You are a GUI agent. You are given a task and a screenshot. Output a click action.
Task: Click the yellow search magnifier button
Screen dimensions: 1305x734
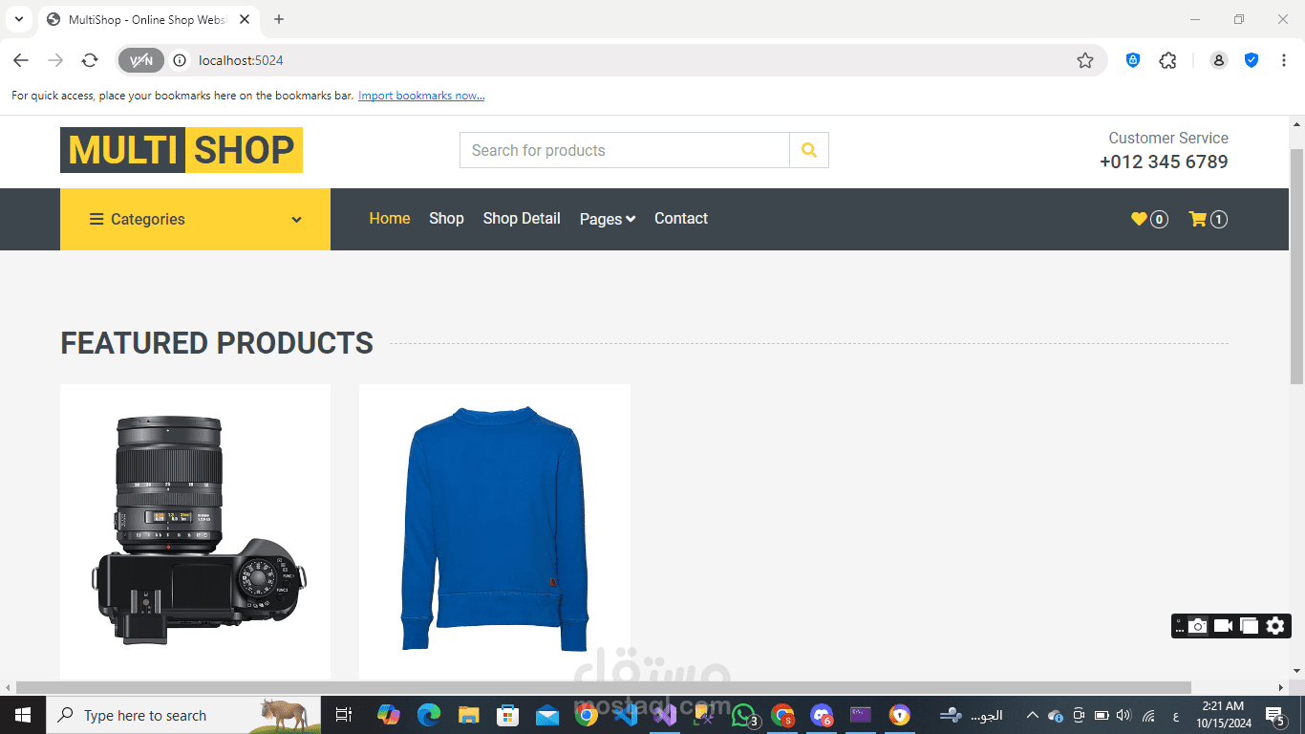tap(809, 150)
